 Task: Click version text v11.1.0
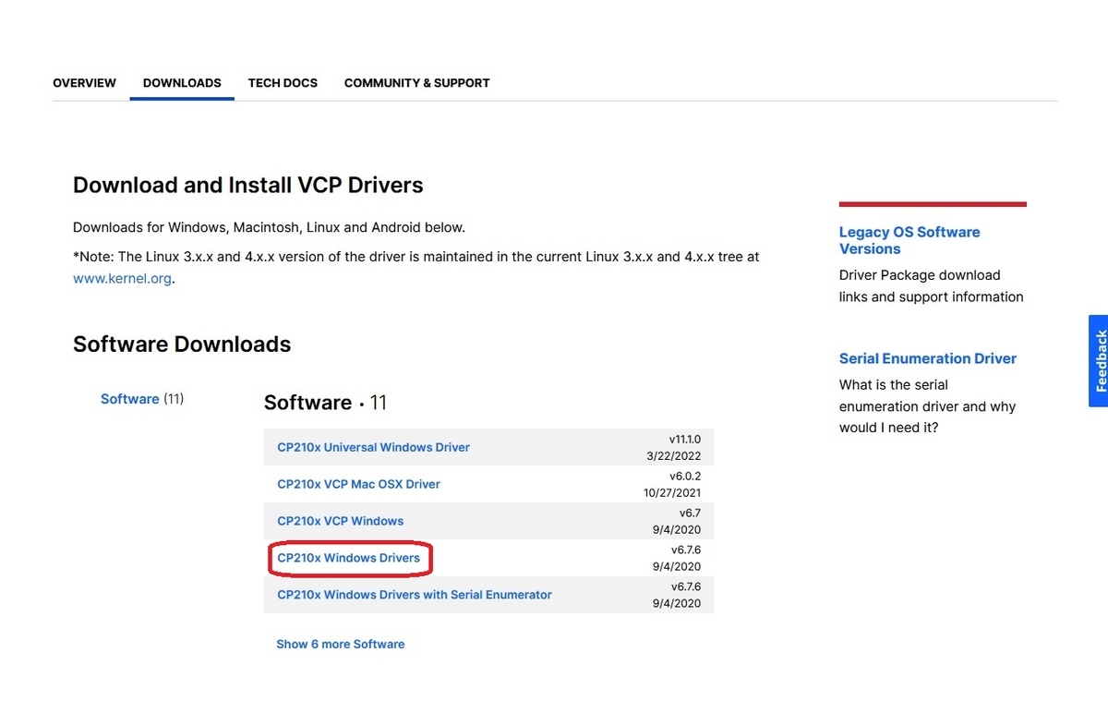[685, 439]
